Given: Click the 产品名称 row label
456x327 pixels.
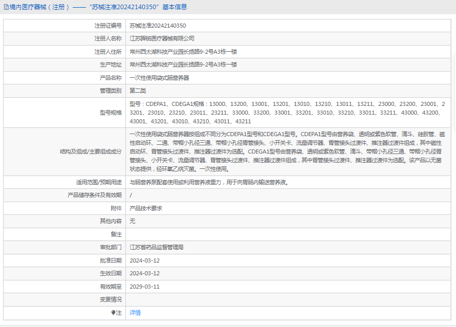Looking at the screenshot, I should [111, 78].
